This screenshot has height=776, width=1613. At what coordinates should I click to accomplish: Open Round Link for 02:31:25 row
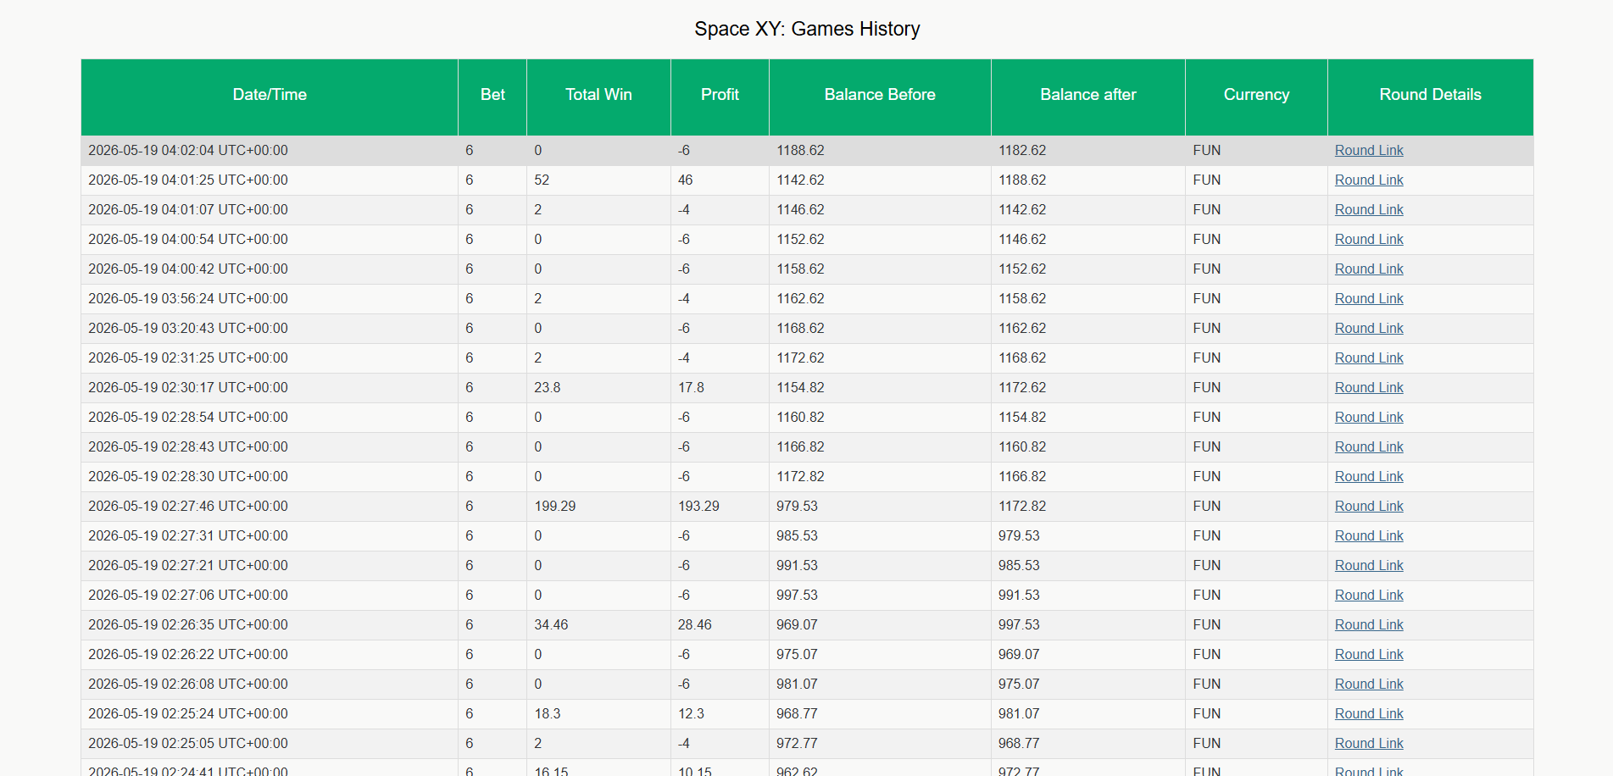tap(1369, 358)
